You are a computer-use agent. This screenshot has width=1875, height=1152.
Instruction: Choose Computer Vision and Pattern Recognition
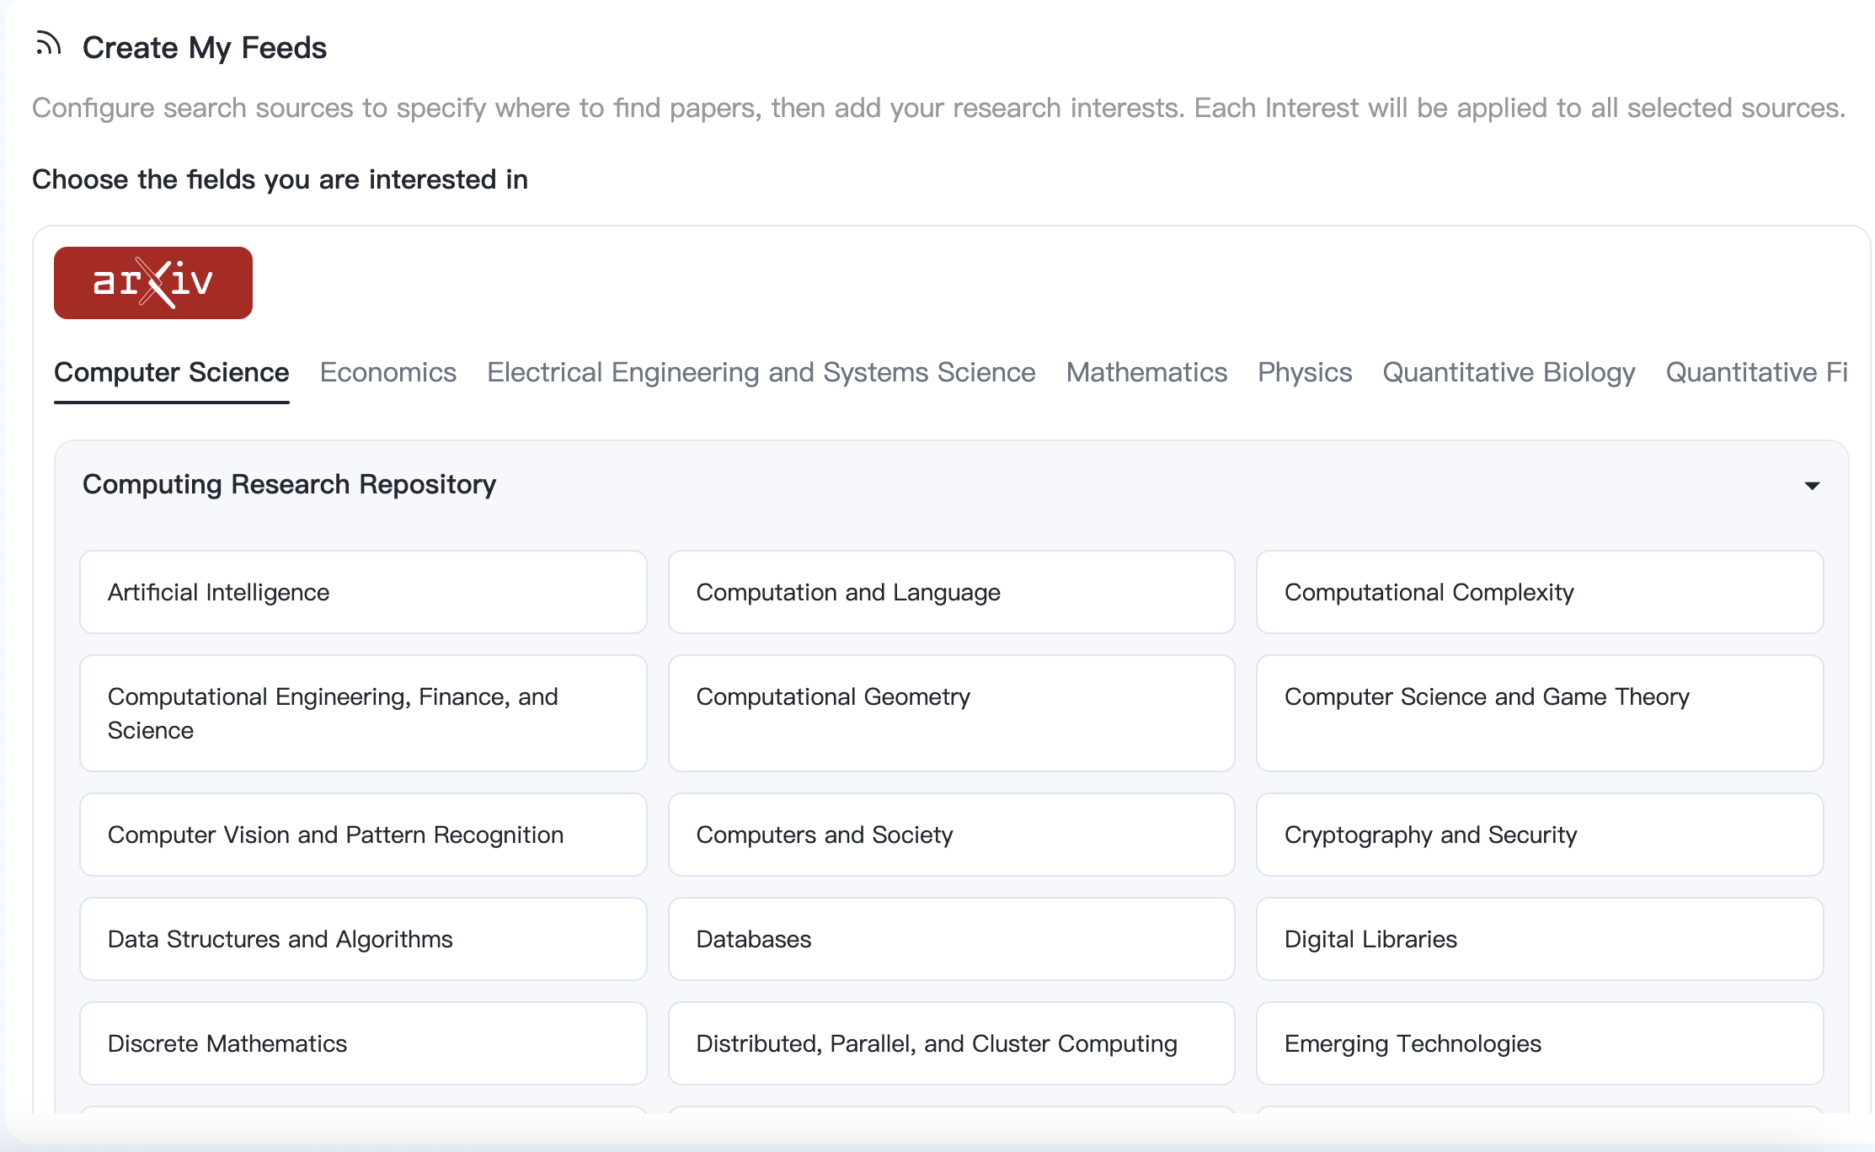(x=363, y=835)
